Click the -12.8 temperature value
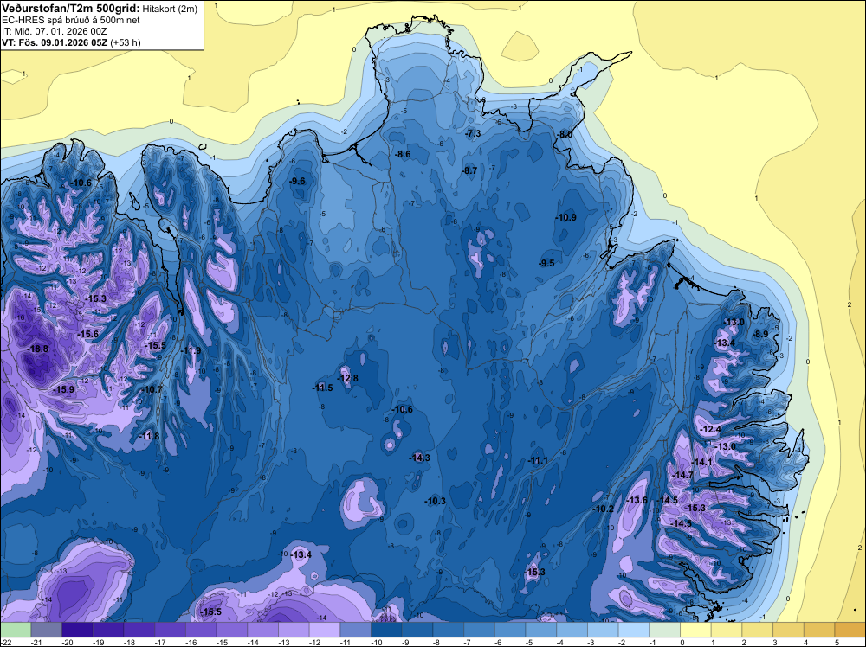This screenshot has height=647, width=866. [348, 378]
